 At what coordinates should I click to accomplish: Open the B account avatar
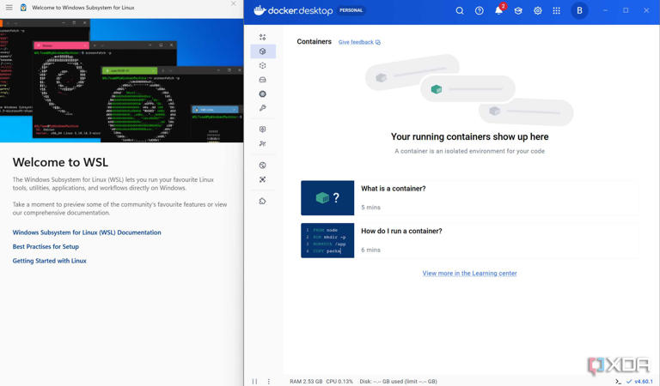[579, 10]
